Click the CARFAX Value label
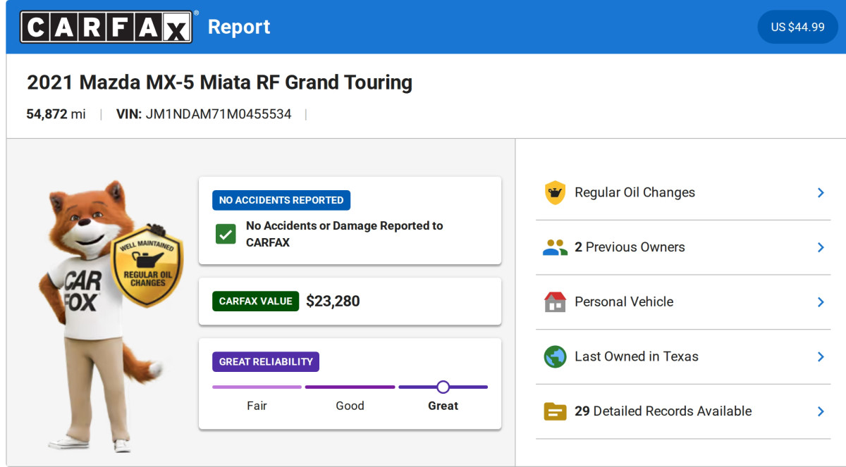Screen dimensions: 846x467 255,301
